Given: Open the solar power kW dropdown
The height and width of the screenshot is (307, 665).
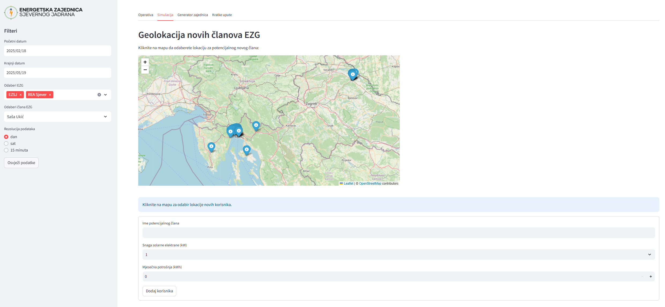Looking at the screenshot, I should (x=398, y=255).
